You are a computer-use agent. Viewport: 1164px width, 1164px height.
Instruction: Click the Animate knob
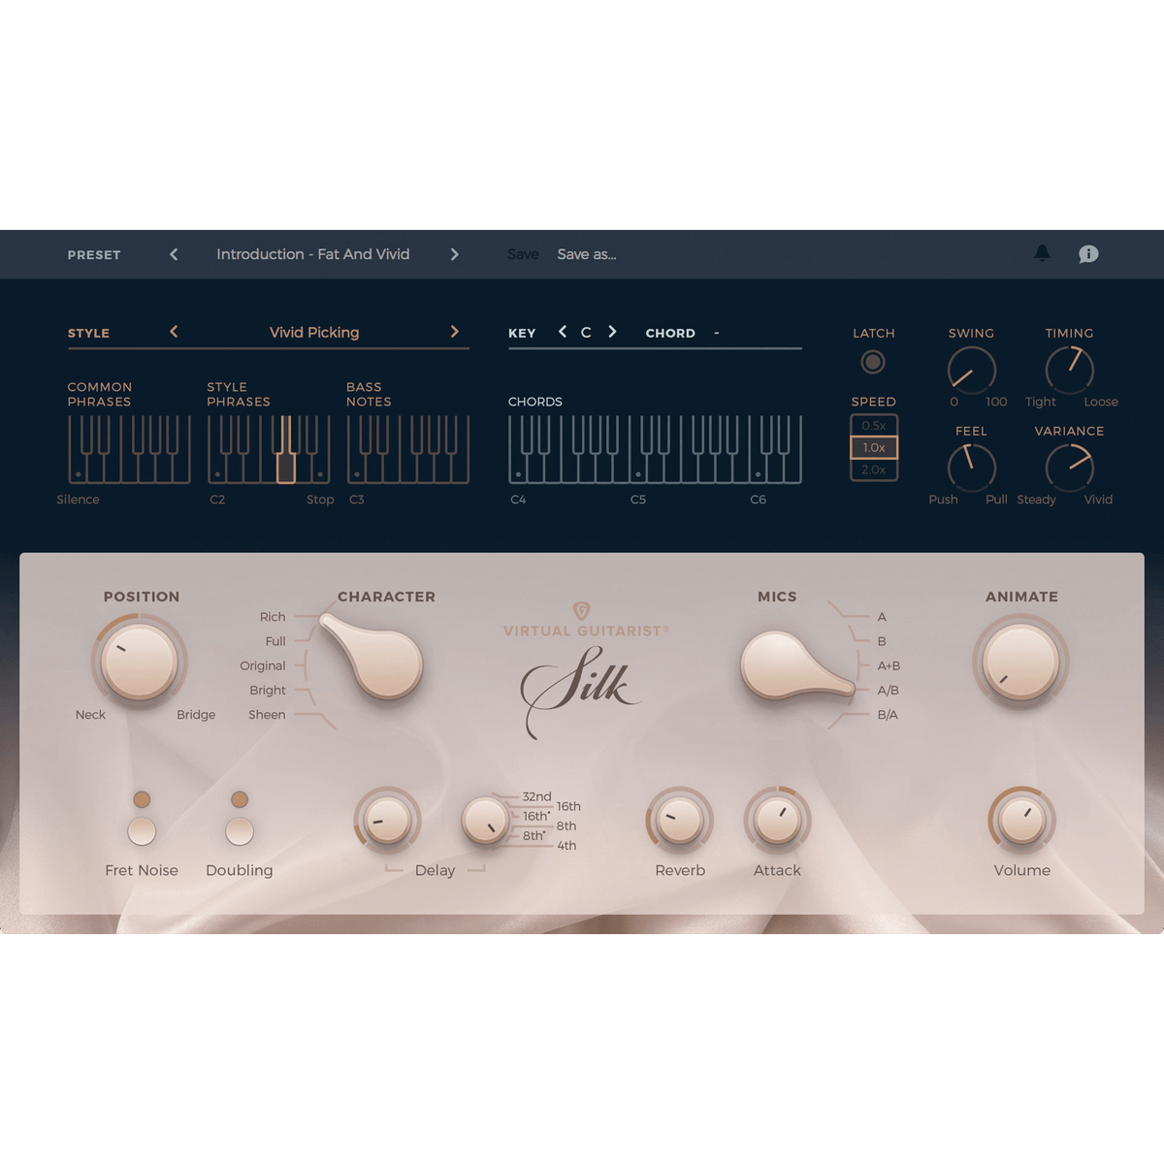(1020, 663)
